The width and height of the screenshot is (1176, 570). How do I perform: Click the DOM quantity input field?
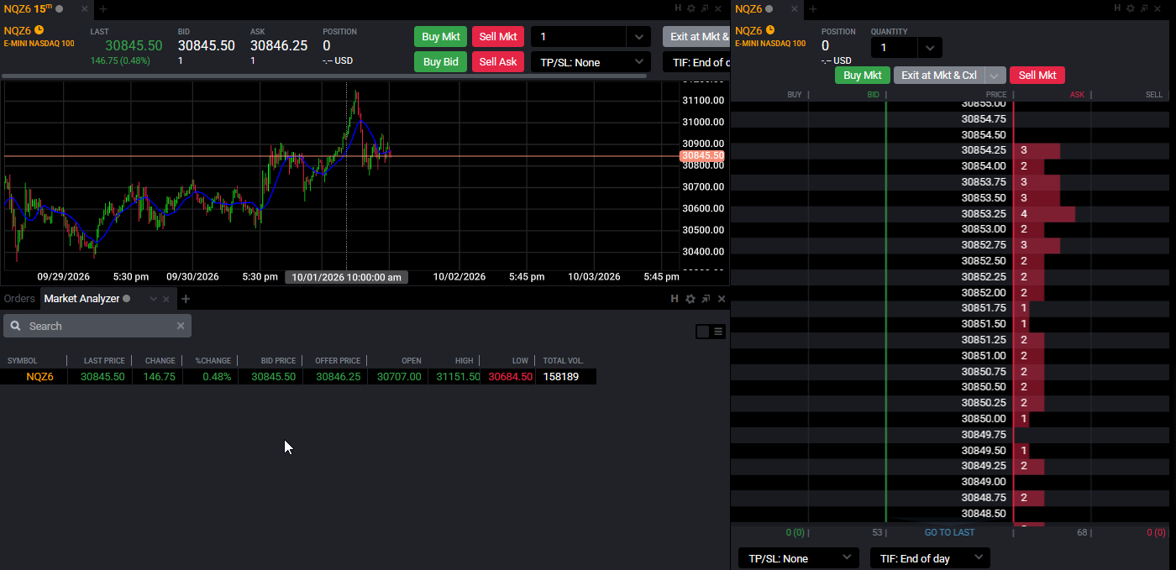click(895, 48)
